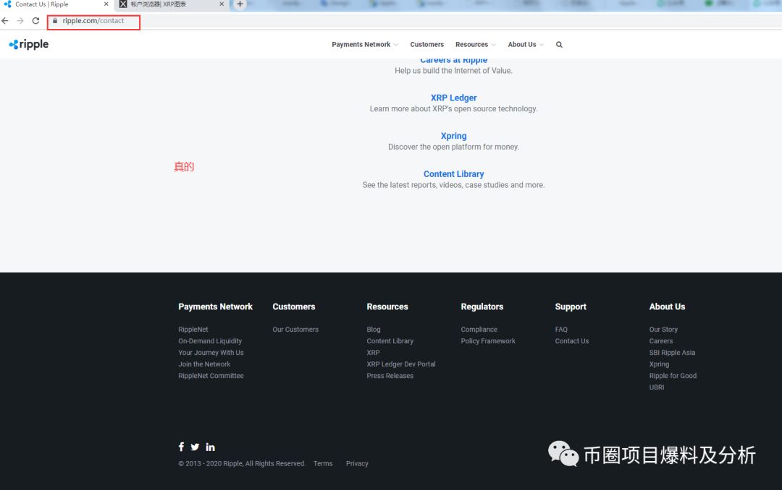Select the Contact Us | Ripple tab
This screenshot has width=782, height=490.
(56, 4)
